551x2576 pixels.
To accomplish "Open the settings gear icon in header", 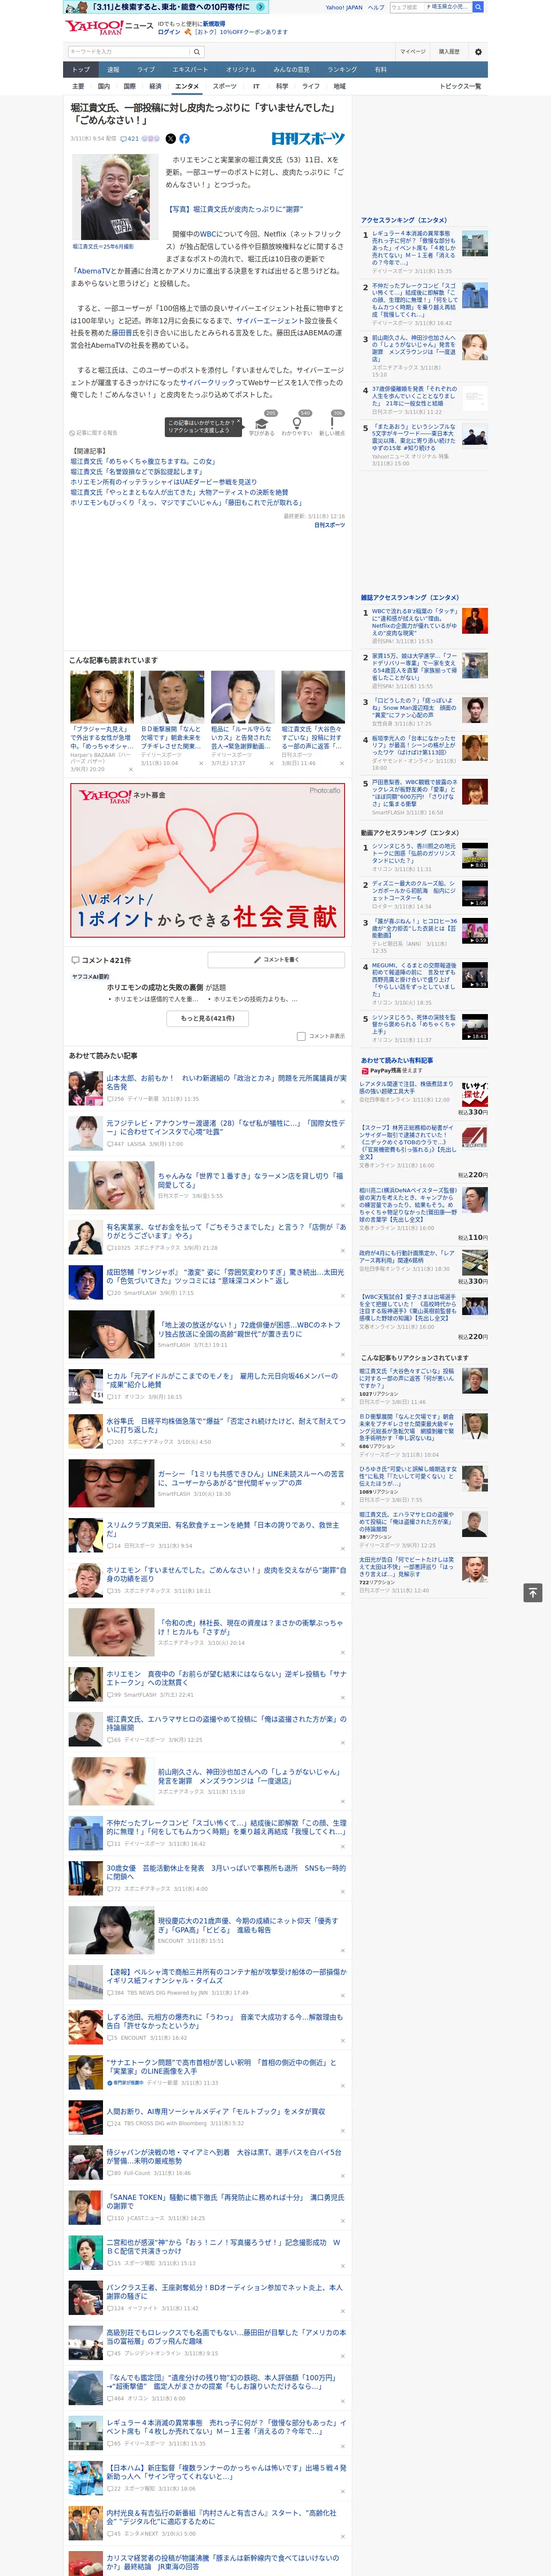I will click(478, 51).
